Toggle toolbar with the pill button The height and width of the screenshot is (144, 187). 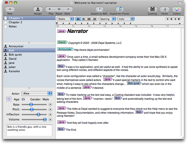click(x=180, y=3)
